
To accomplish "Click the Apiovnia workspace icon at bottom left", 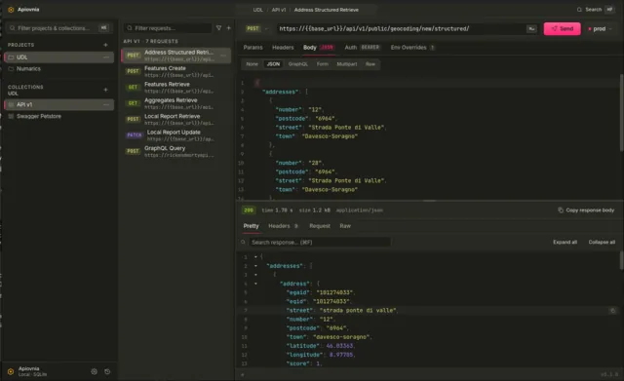I will pyautogui.click(x=11, y=371).
